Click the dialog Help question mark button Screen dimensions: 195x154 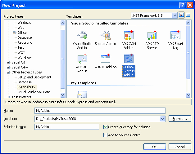click(x=183, y=5)
